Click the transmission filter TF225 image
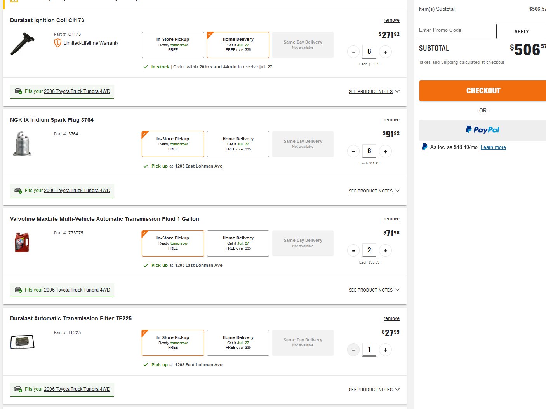 22,342
